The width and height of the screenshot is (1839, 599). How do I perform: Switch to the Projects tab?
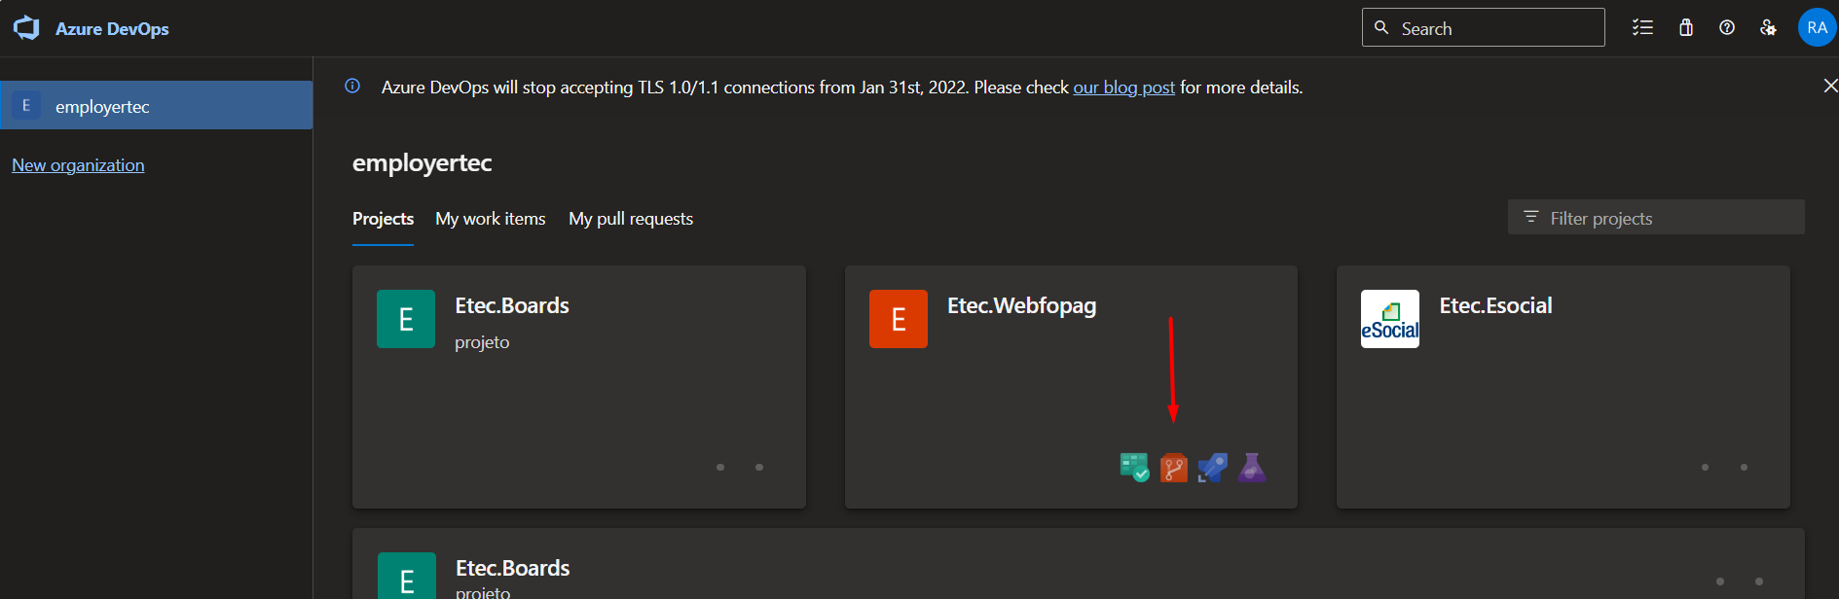coord(383,219)
